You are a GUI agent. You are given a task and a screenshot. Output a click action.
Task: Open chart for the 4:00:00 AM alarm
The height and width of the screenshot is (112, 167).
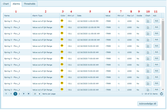(x=148, y=77)
